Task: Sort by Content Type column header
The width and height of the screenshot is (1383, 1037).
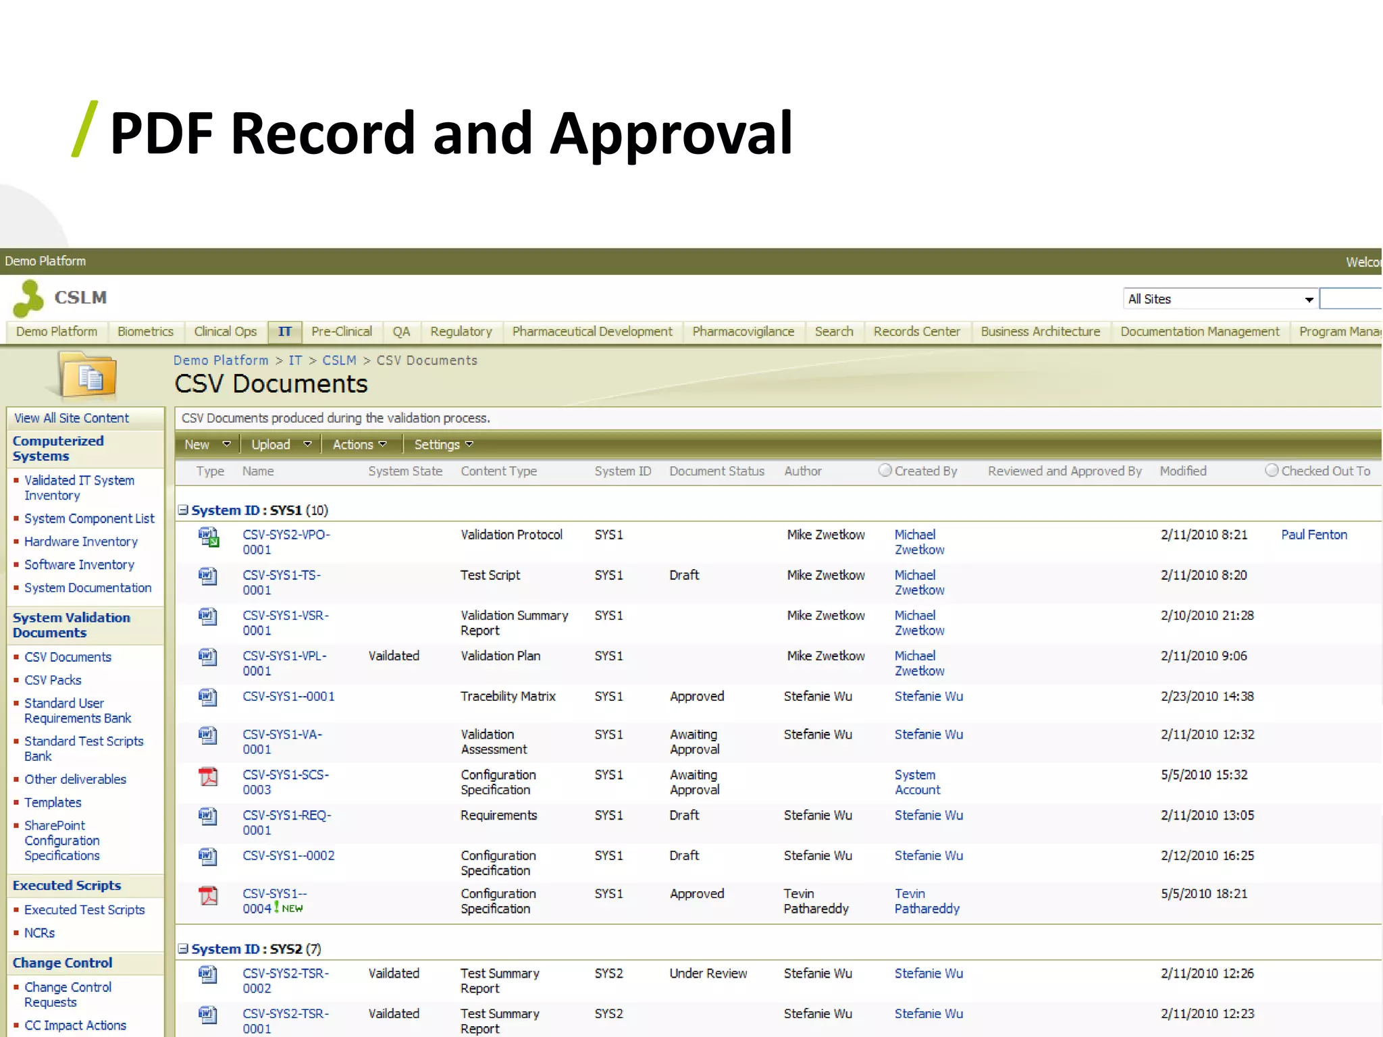Action: (498, 471)
